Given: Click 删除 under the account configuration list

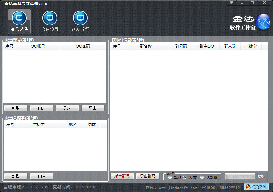Looking at the screenshot, I should [41, 108].
